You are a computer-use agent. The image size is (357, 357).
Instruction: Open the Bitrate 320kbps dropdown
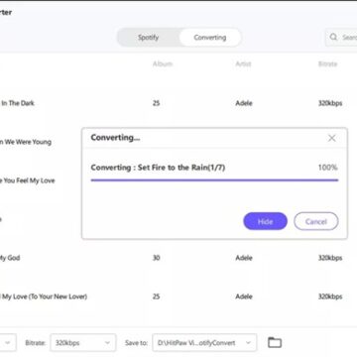click(83, 343)
